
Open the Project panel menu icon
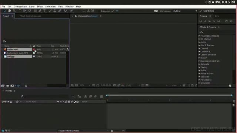(x=12, y=16)
